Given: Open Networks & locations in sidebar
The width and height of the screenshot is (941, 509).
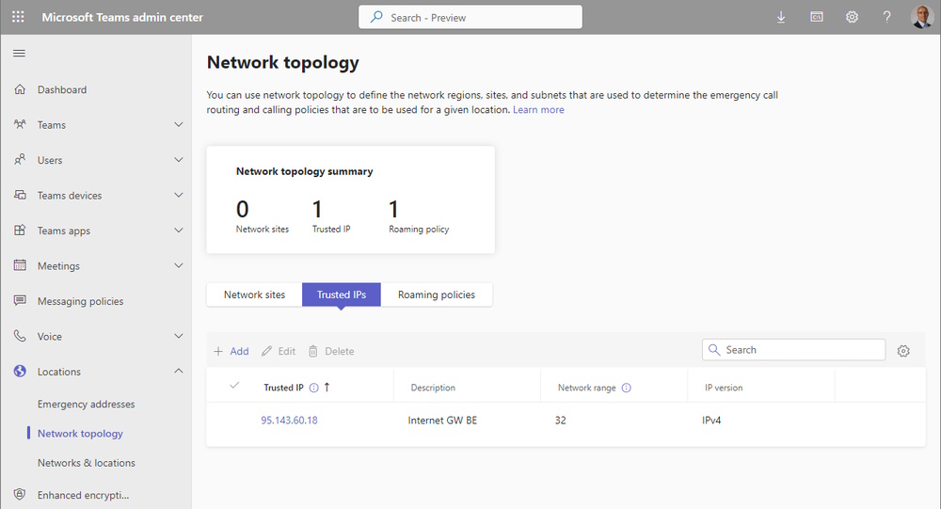Looking at the screenshot, I should pos(87,463).
